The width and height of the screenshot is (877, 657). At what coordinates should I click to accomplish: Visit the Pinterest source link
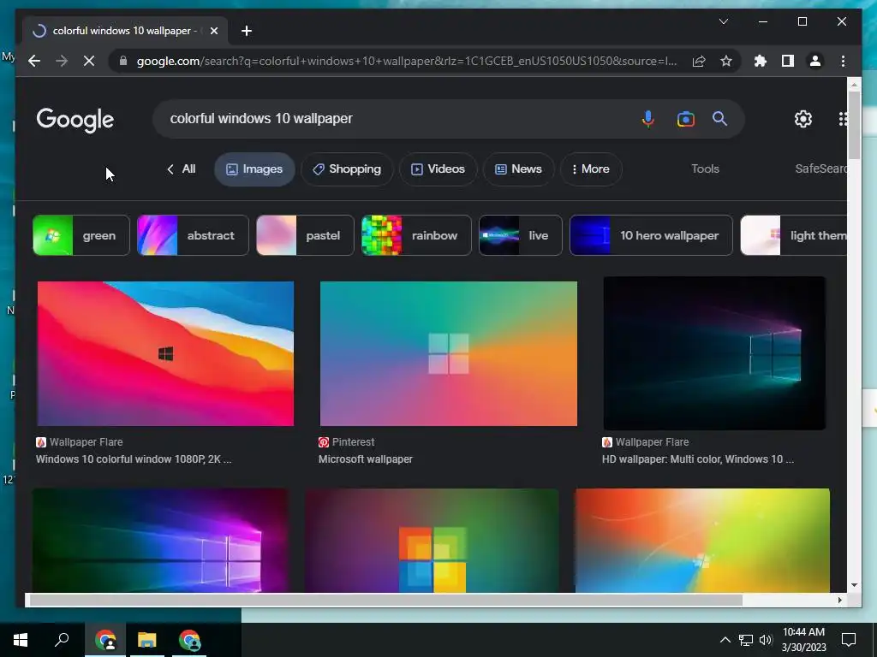point(347,442)
